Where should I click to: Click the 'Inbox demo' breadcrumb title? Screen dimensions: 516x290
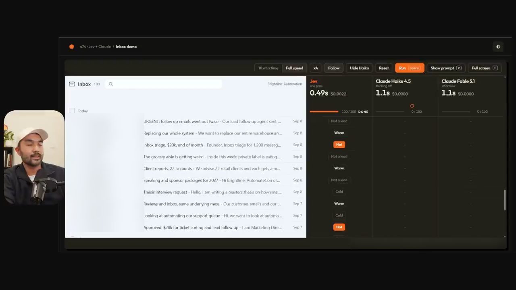(x=126, y=47)
